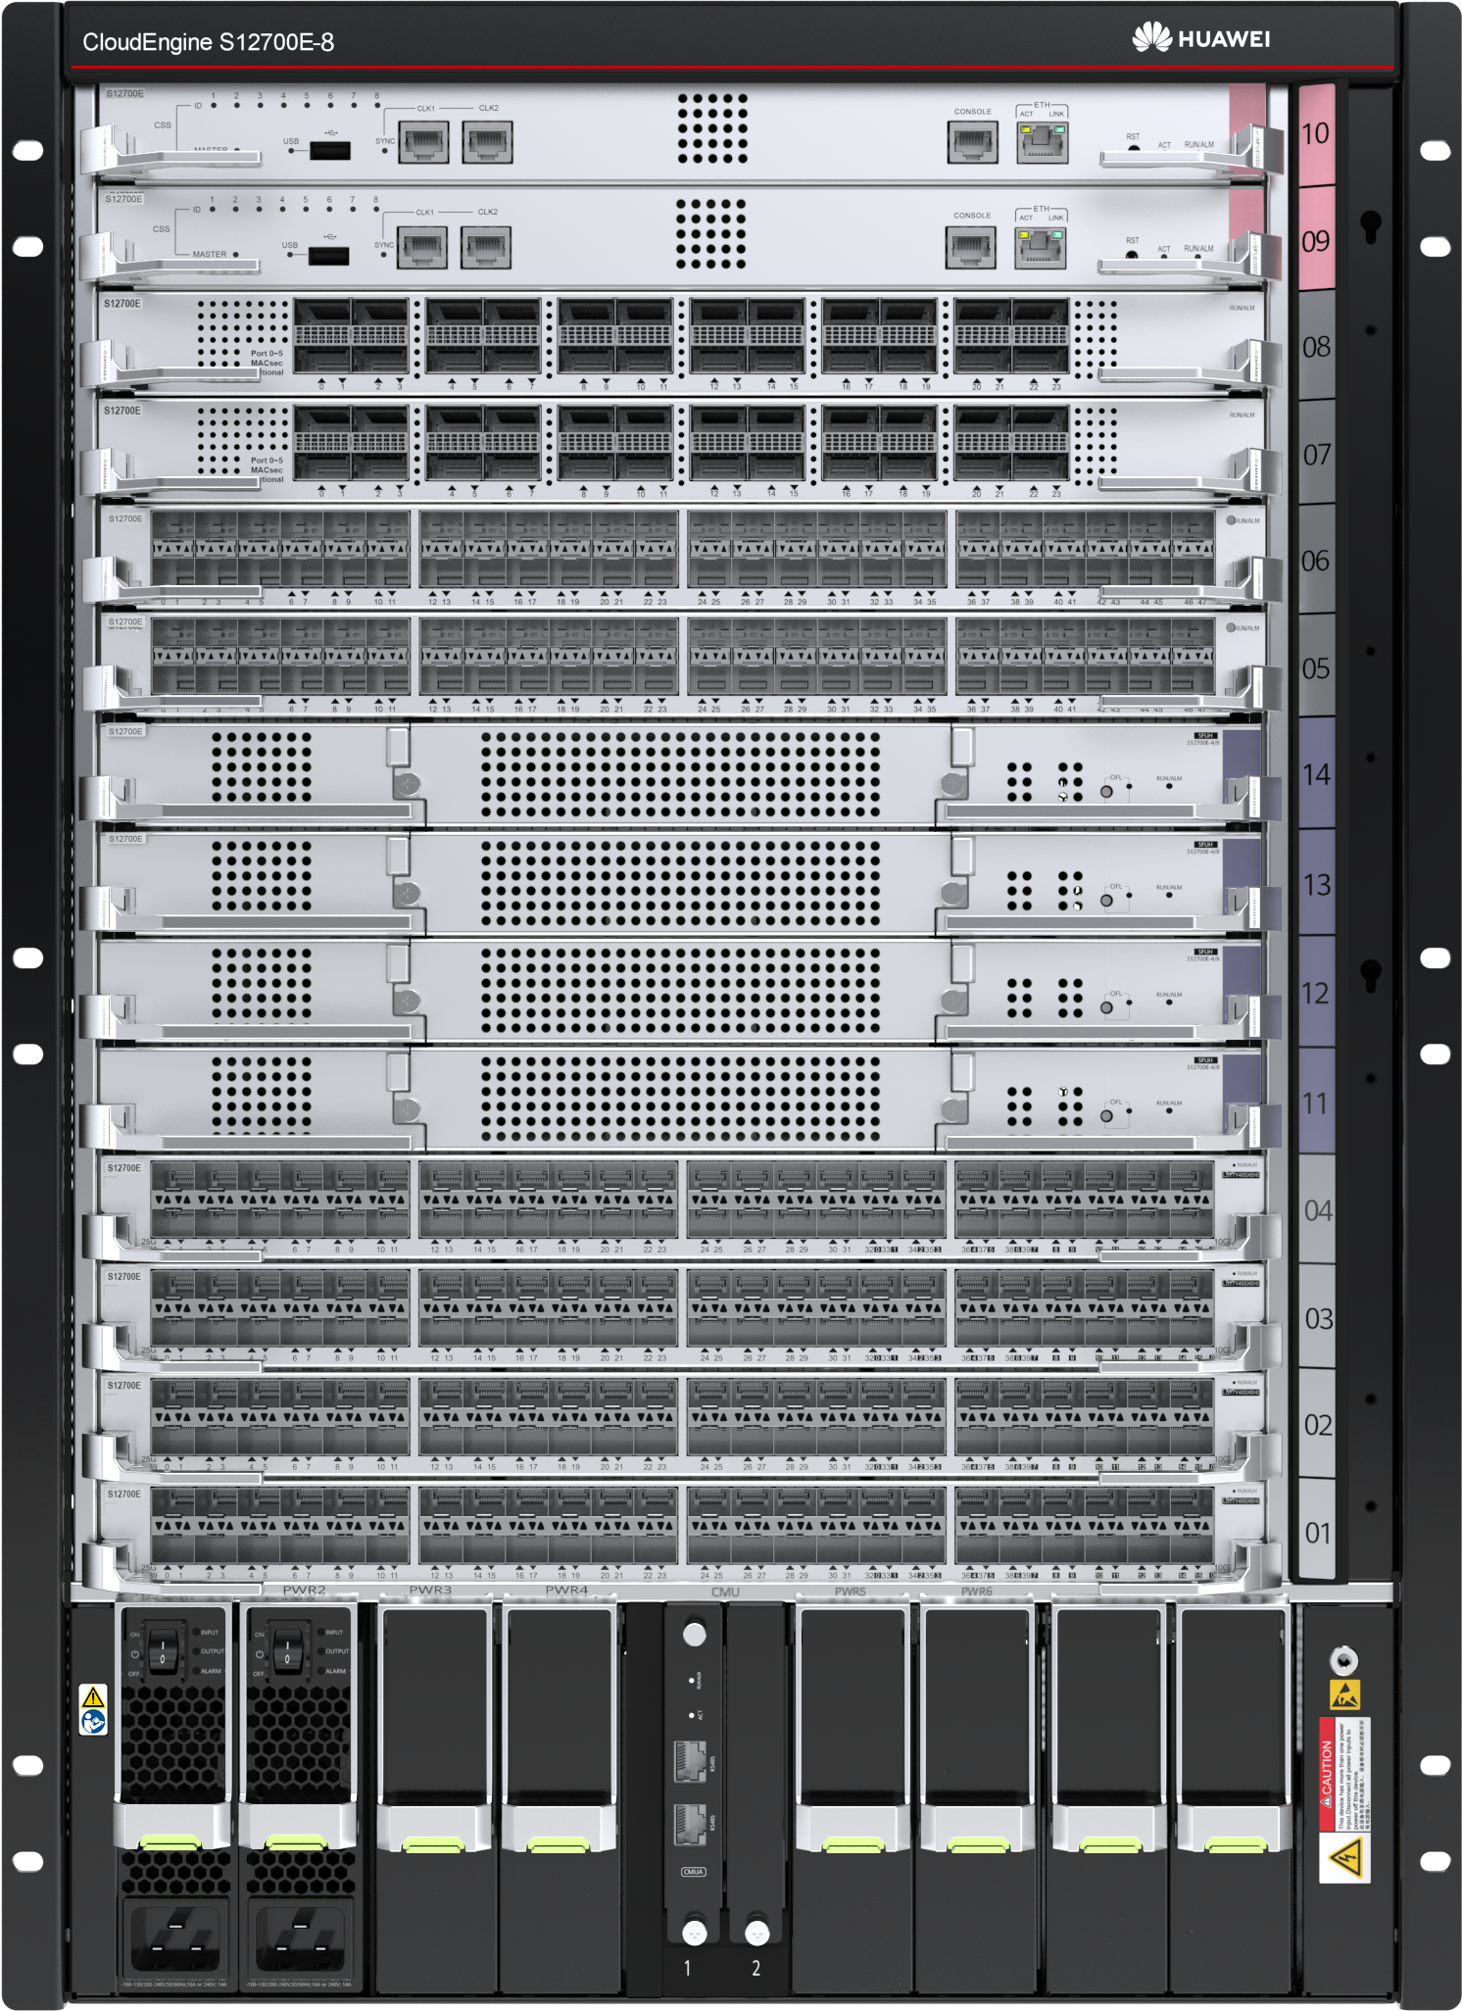Click the electrical hazard triangle below CAUTION label
The image size is (1462, 2011).
[x=1343, y=1857]
